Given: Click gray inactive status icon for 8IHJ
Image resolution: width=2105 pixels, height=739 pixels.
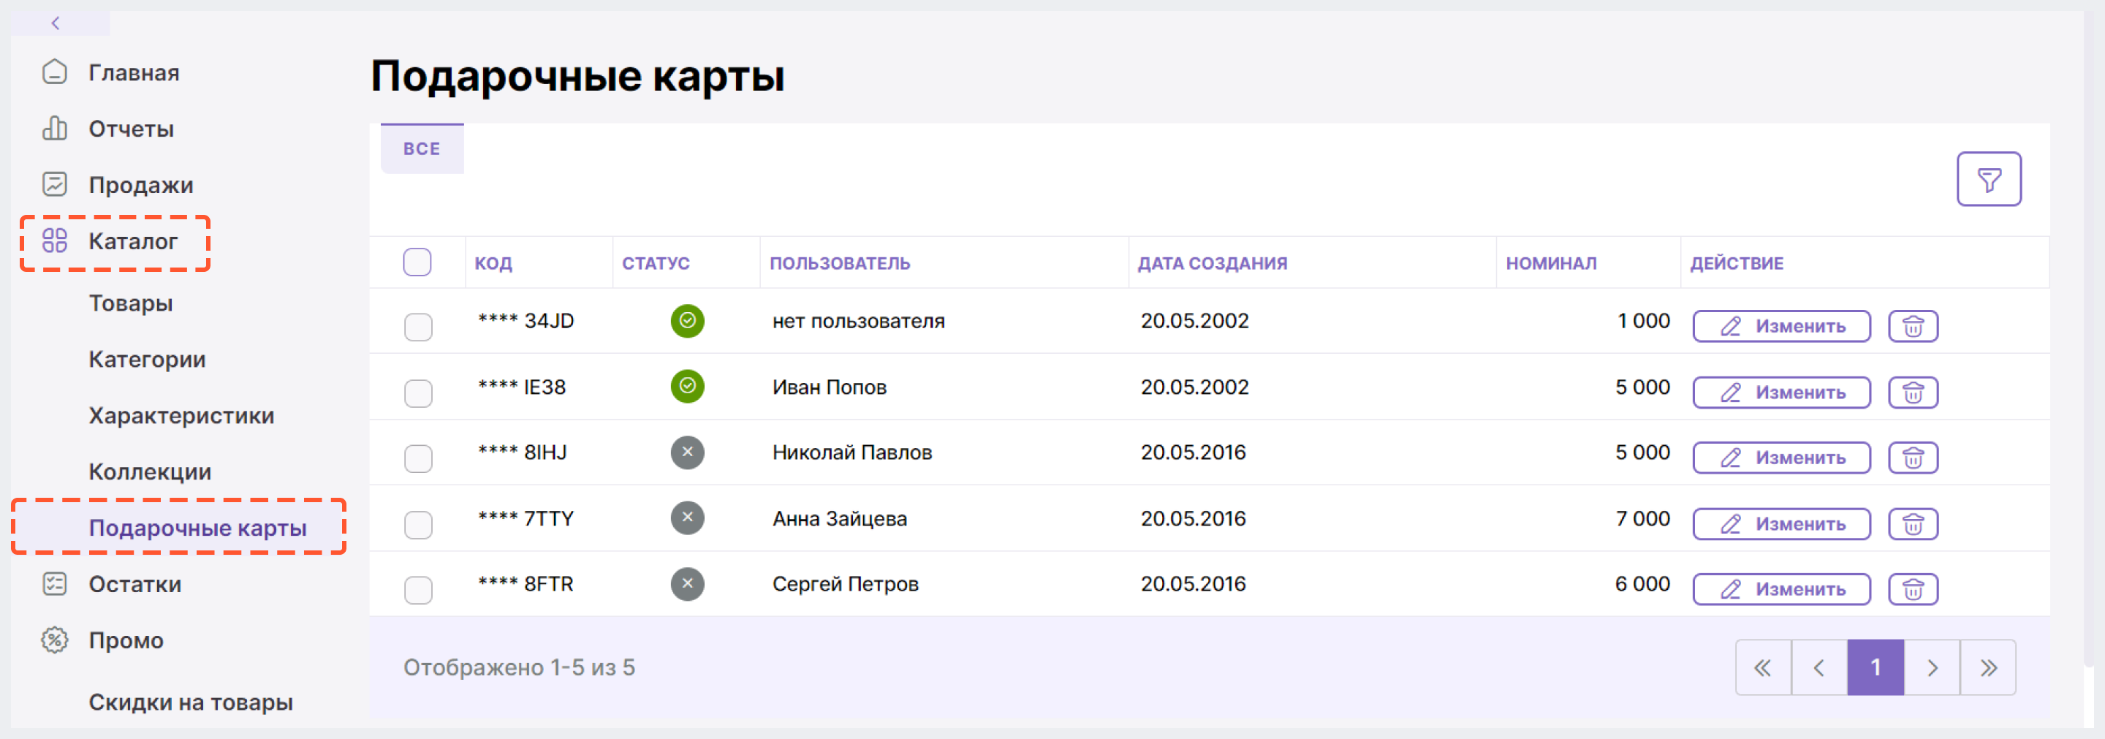Looking at the screenshot, I should coord(687,452).
